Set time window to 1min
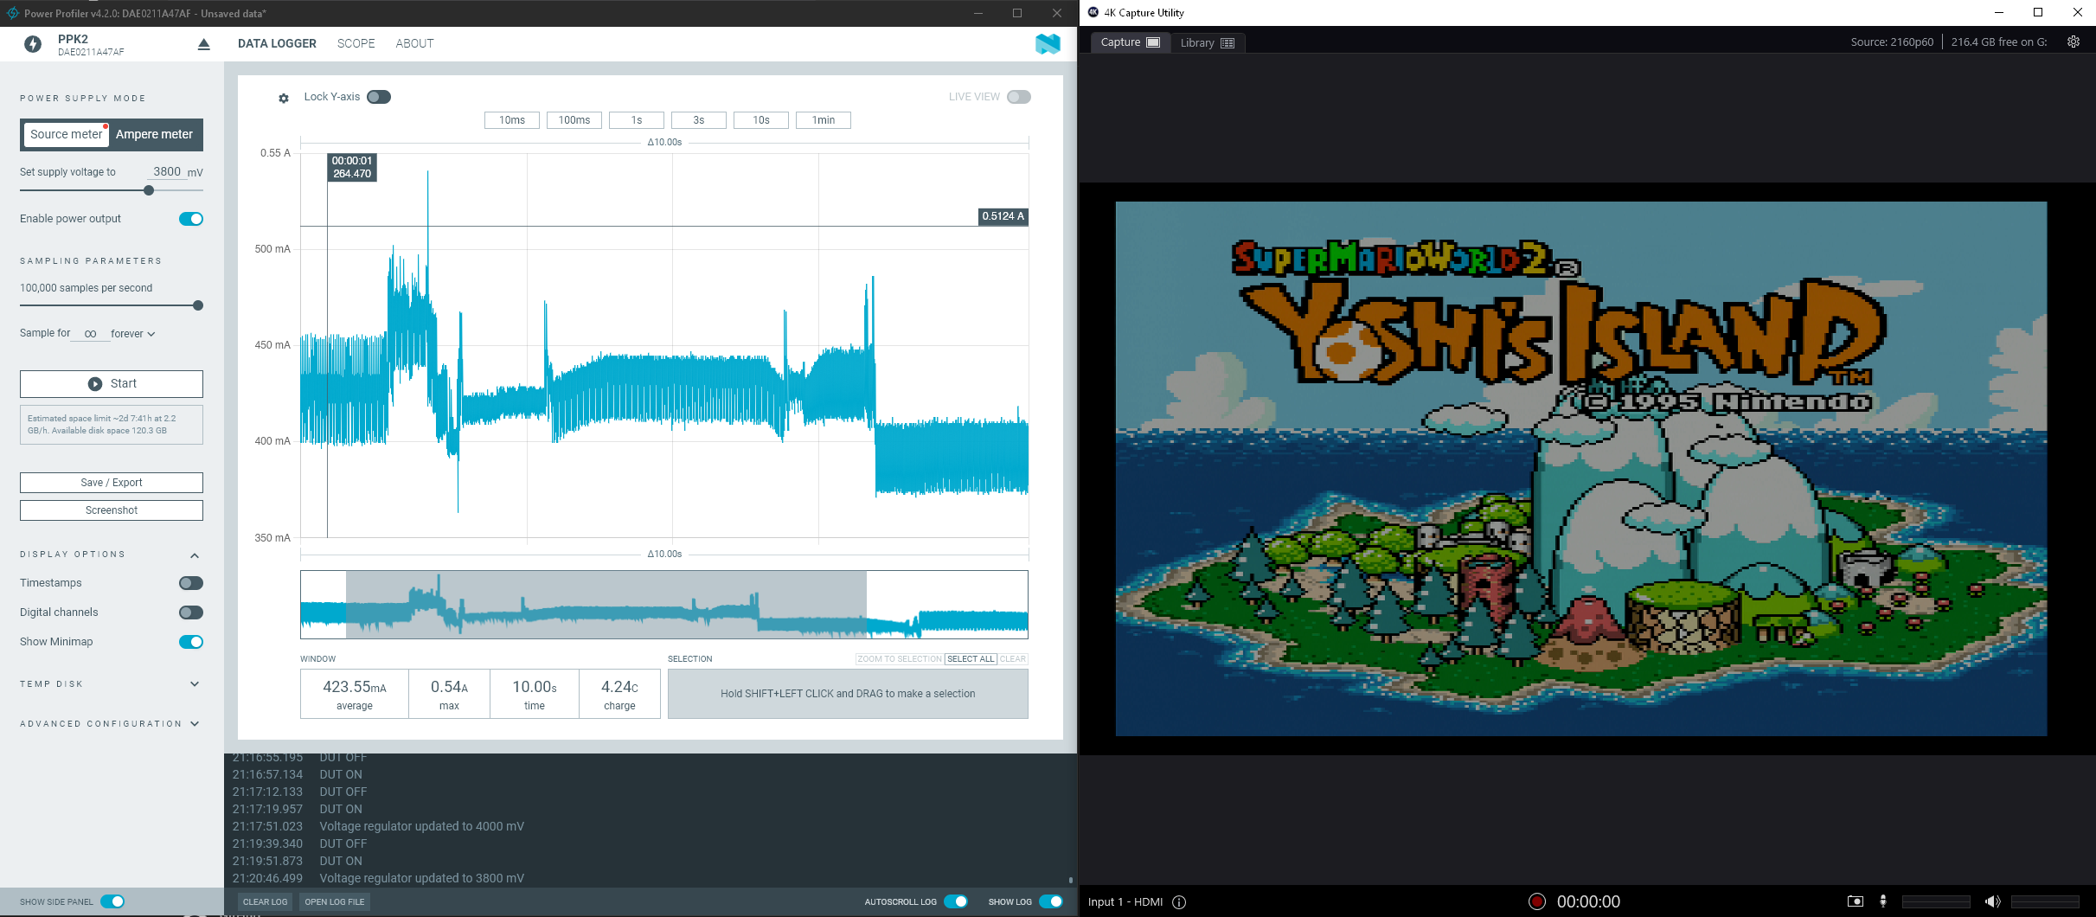The height and width of the screenshot is (917, 2096). (824, 120)
